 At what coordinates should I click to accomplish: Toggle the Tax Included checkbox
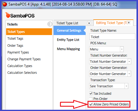click(91, 93)
